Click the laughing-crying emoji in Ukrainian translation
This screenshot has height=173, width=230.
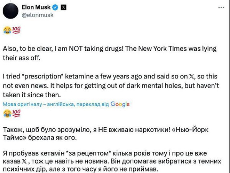pyautogui.click(x=7, y=113)
